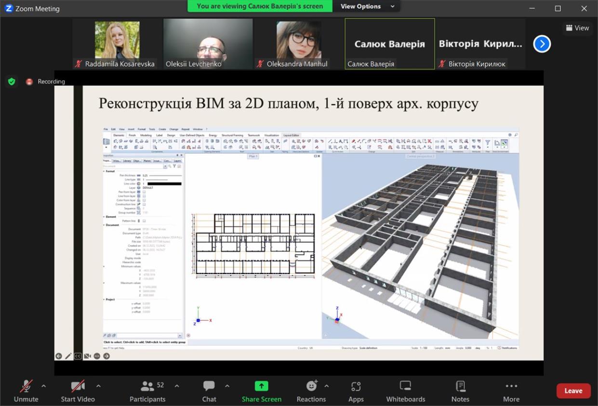Click the funnel Filter icon in Allplan ribbon
Viewport: 598px width, 406px height.
tap(488, 143)
